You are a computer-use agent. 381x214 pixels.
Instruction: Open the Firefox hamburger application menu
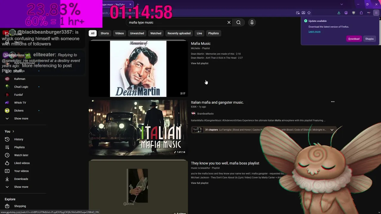click(x=376, y=13)
